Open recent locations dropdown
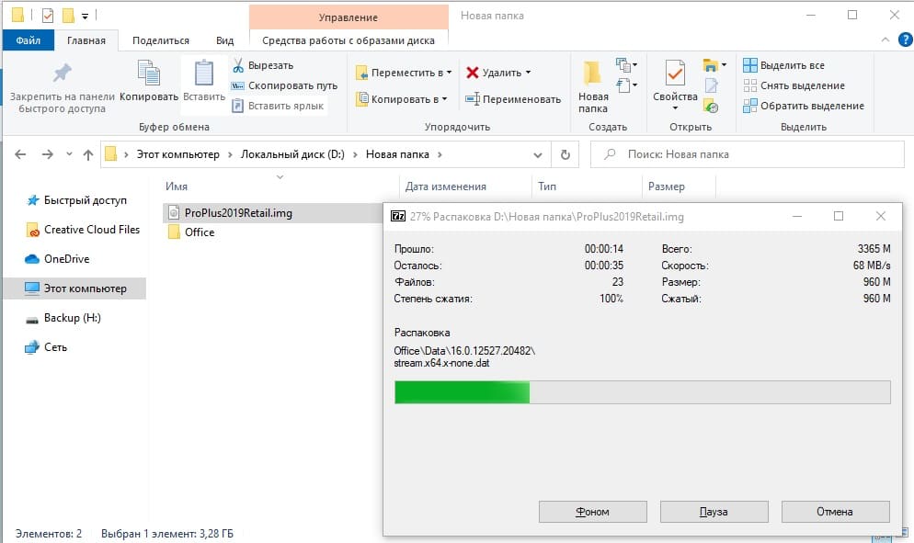 (x=69, y=154)
